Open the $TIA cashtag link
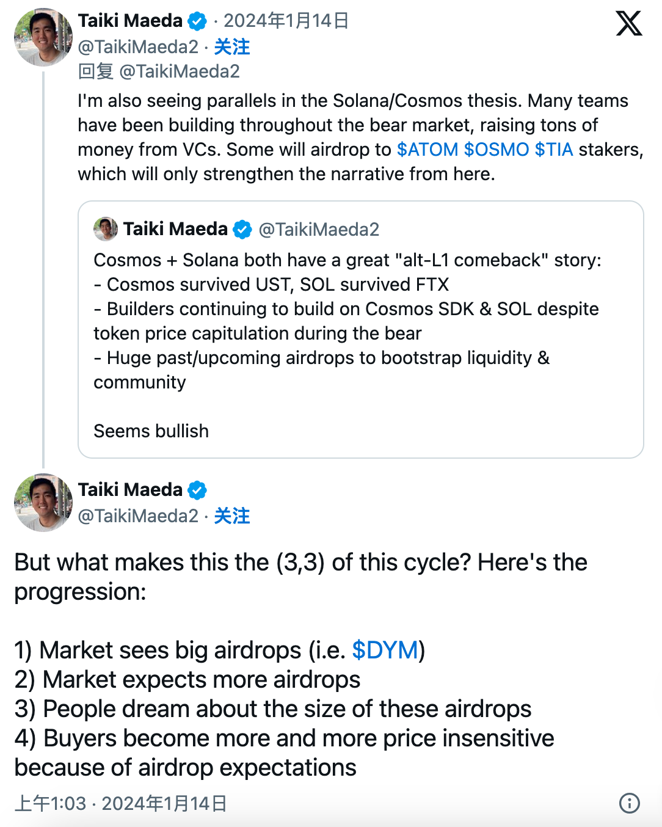Viewport: 662px width, 827px height. click(554, 150)
